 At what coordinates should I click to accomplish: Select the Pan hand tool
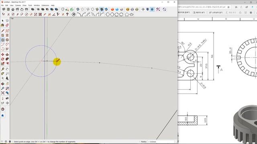click(7, 84)
